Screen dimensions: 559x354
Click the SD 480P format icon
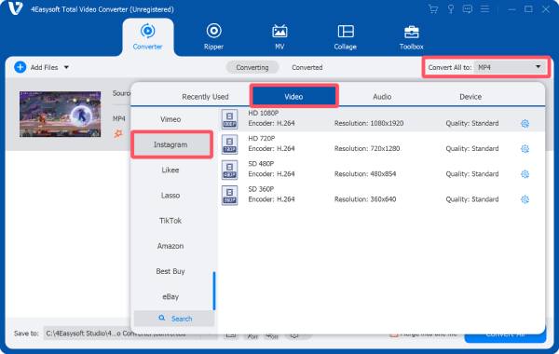coord(229,170)
